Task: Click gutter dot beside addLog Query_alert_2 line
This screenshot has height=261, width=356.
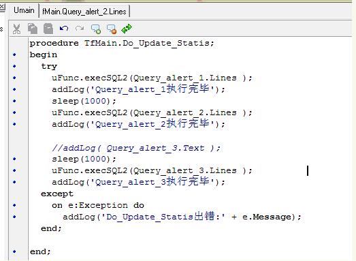Action: (x=15, y=124)
